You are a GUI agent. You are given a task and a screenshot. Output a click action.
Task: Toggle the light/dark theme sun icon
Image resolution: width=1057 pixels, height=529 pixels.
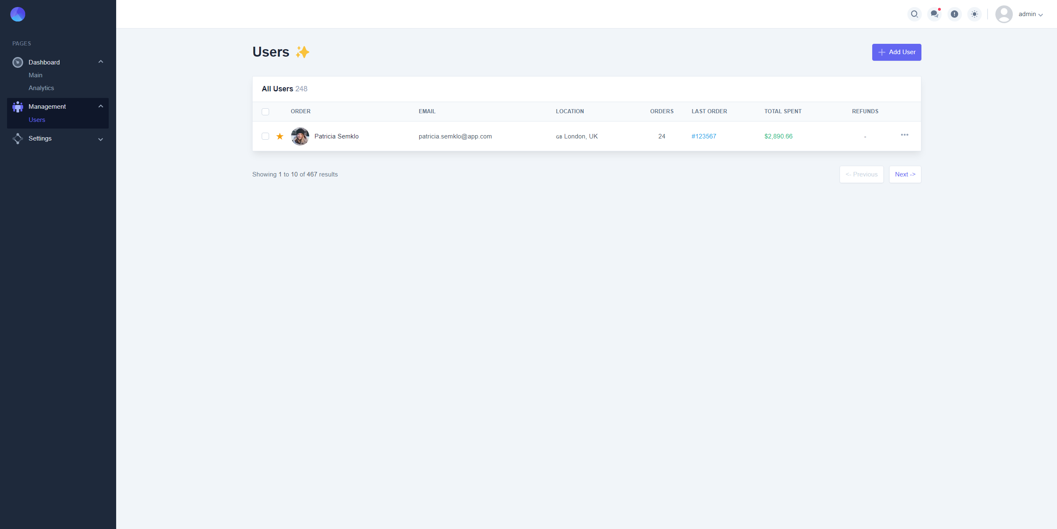[974, 14]
